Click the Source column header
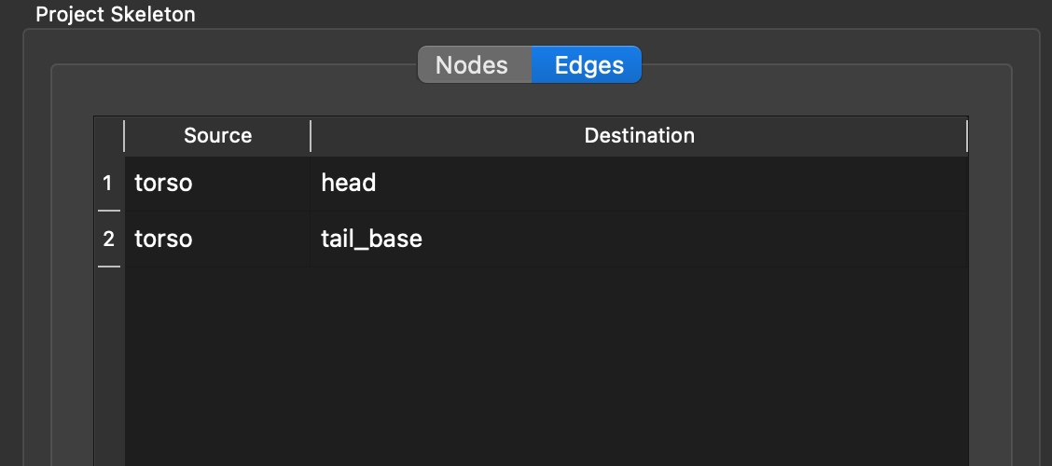 (x=217, y=136)
